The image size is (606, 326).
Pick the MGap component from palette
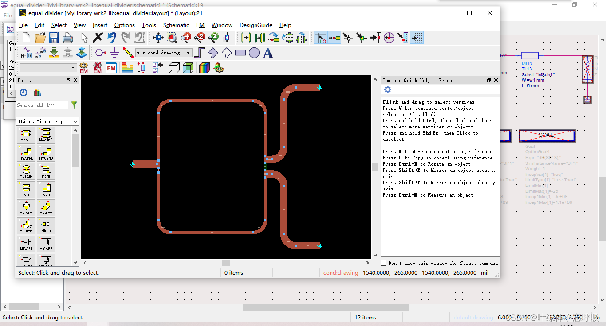click(x=46, y=226)
